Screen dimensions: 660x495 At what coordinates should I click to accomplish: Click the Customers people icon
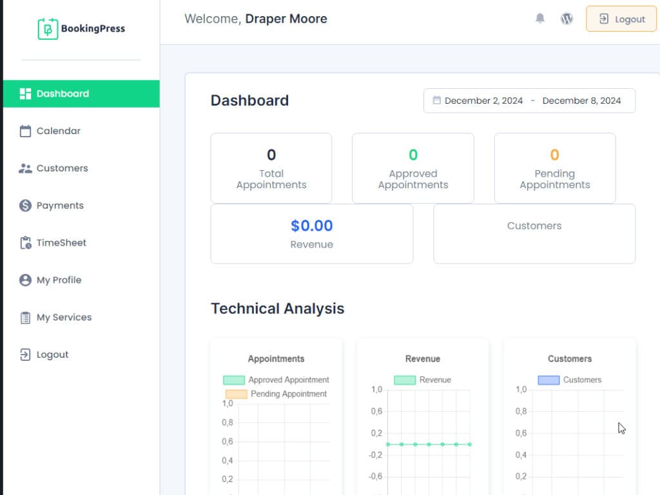point(25,168)
